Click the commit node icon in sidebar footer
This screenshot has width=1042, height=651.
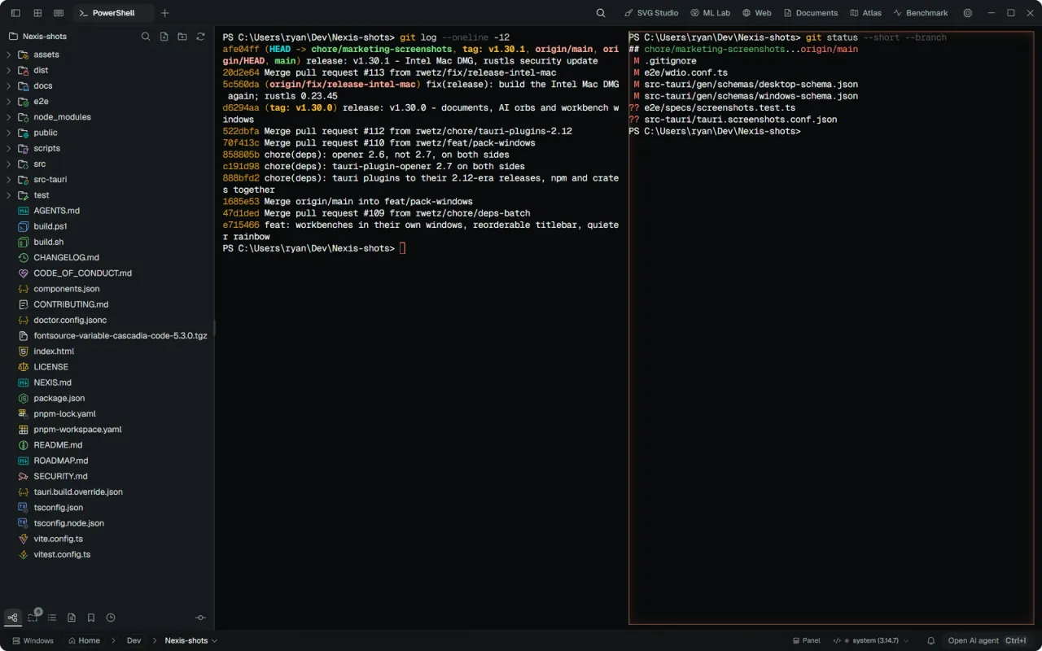(200, 618)
